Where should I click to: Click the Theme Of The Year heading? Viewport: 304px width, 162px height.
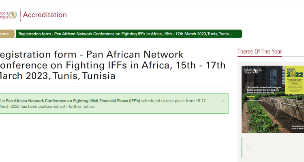click(259, 51)
